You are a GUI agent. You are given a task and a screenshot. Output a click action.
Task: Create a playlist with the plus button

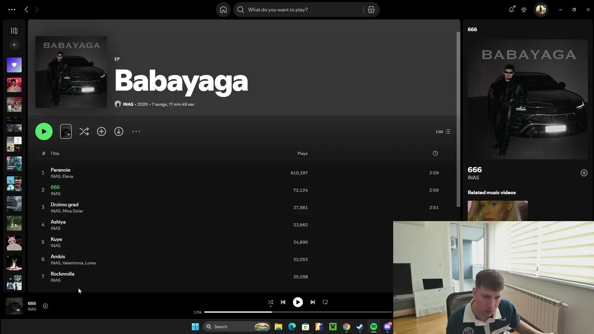pos(14,45)
